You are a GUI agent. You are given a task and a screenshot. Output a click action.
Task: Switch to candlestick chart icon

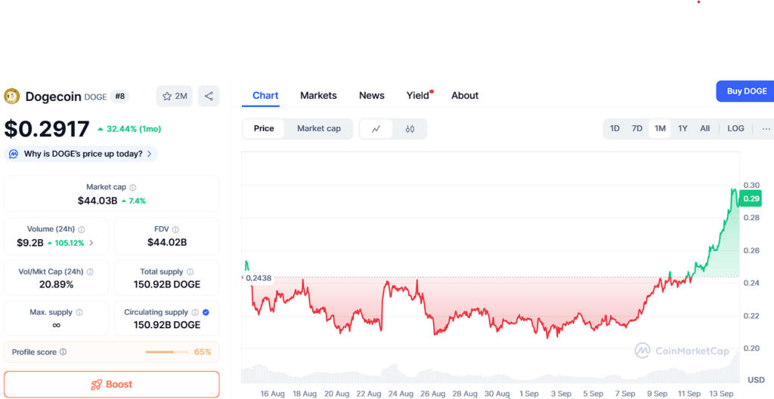tap(410, 129)
